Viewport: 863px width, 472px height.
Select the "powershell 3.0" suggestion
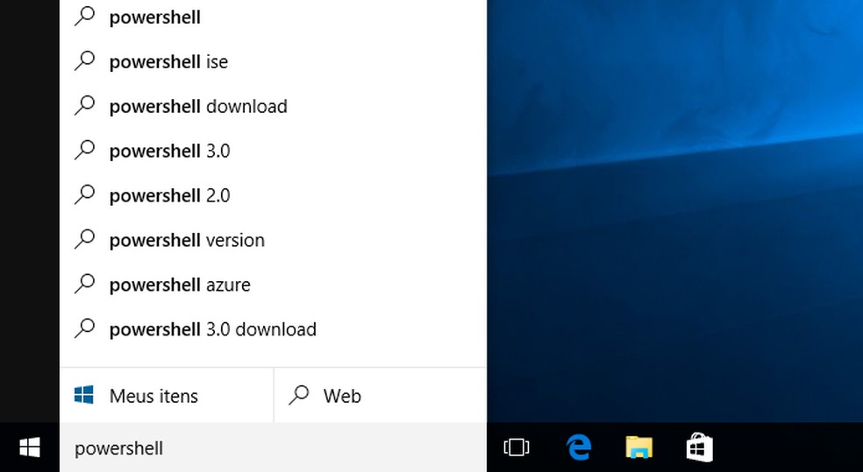pos(273,151)
